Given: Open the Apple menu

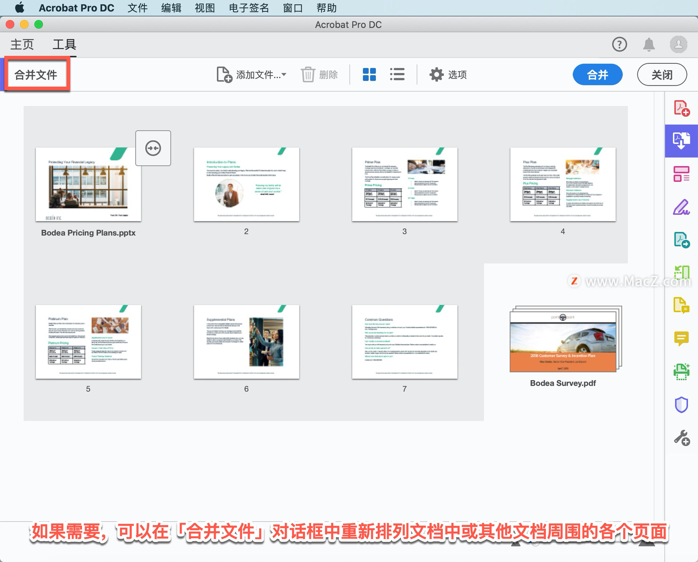Looking at the screenshot, I should [20, 8].
